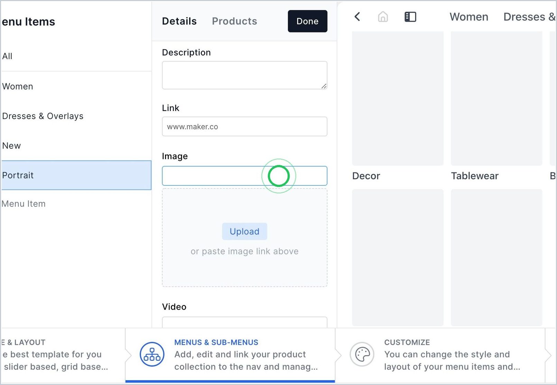Open the Layout step
This screenshot has width=557, height=385.
pyautogui.click(x=62, y=355)
